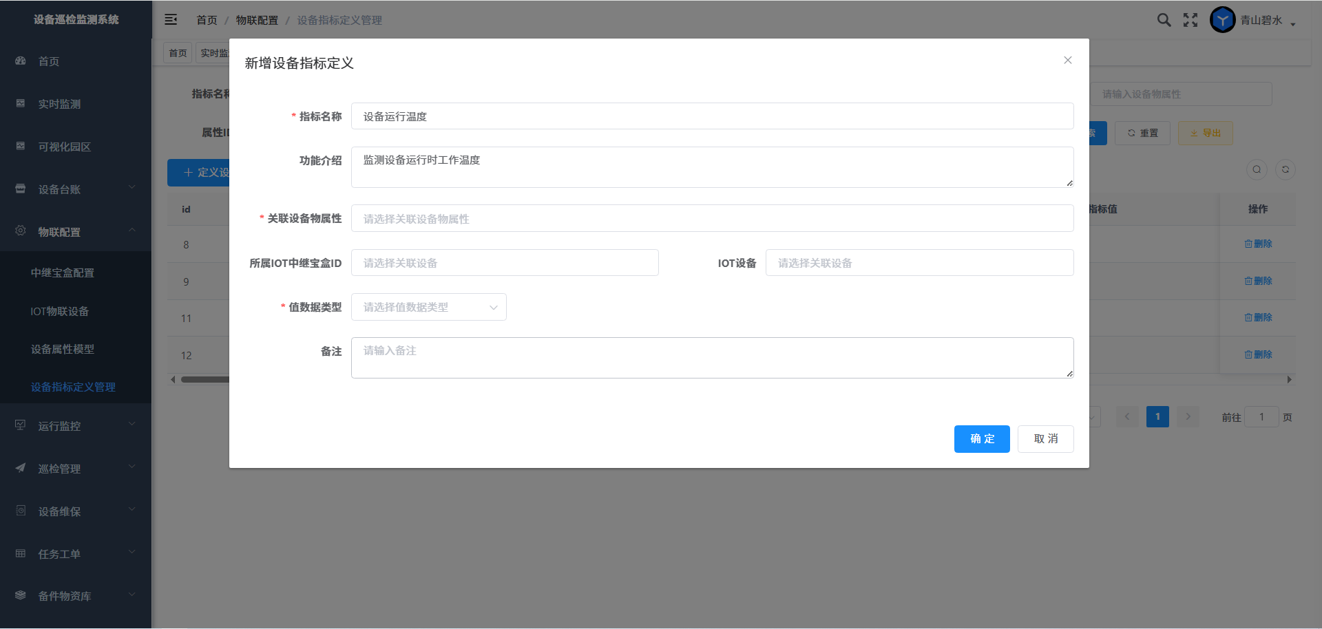Click the round search toggle icon above table

[1257, 170]
